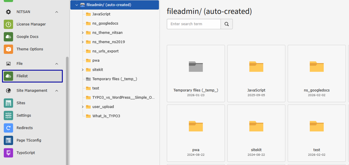Select ns_urls_export in the folder tree
349x165 pixels.
pyautogui.click(x=105, y=51)
